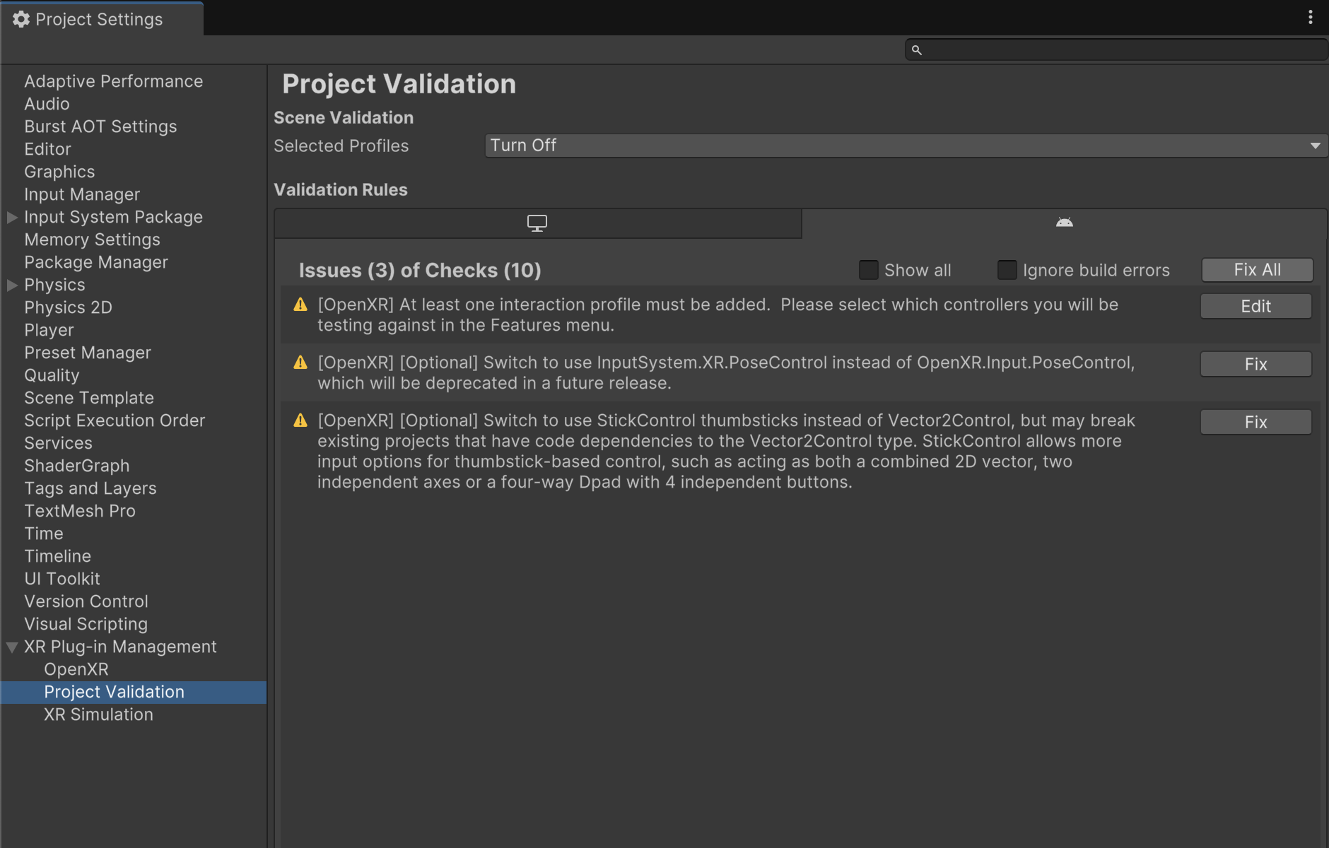The height and width of the screenshot is (848, 1329).
Task: Click the warning icon on the StickControl issue
Action: [x=301, y=420]
